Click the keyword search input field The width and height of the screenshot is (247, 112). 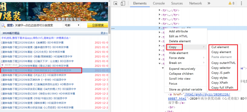coord(39,25)
